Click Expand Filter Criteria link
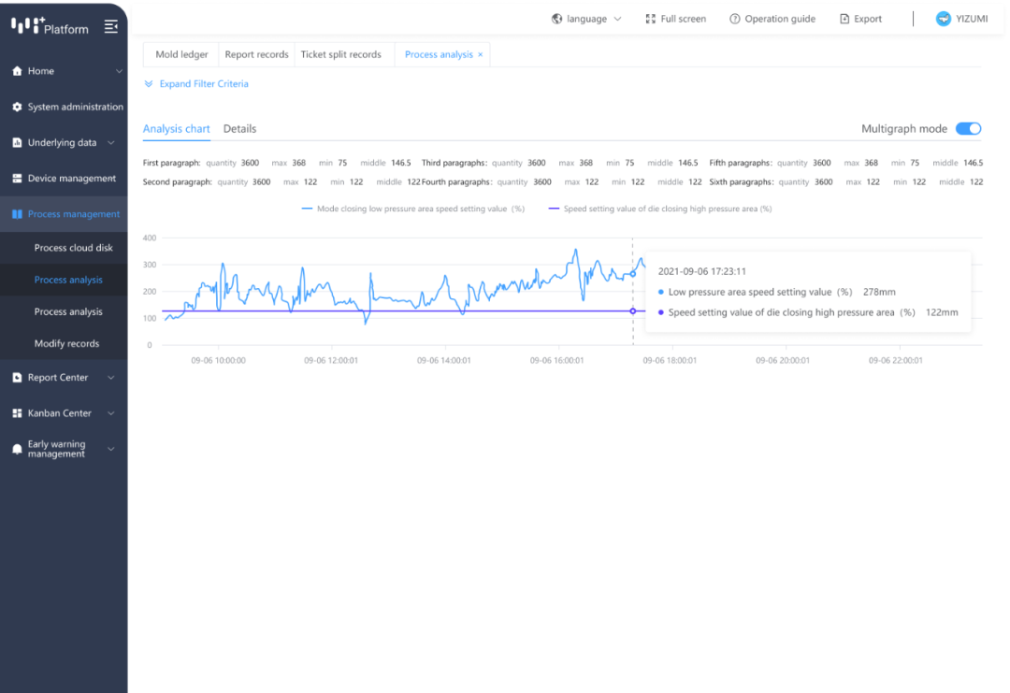 click(x=203, y=84)
